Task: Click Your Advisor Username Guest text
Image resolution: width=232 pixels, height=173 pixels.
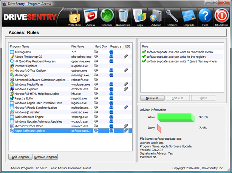Action: (x=71, y=168)
